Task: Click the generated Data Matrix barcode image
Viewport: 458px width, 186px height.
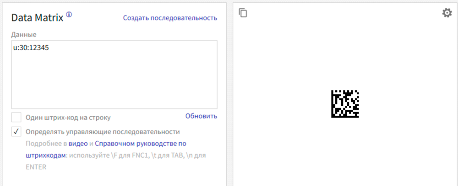Action: 345,104
